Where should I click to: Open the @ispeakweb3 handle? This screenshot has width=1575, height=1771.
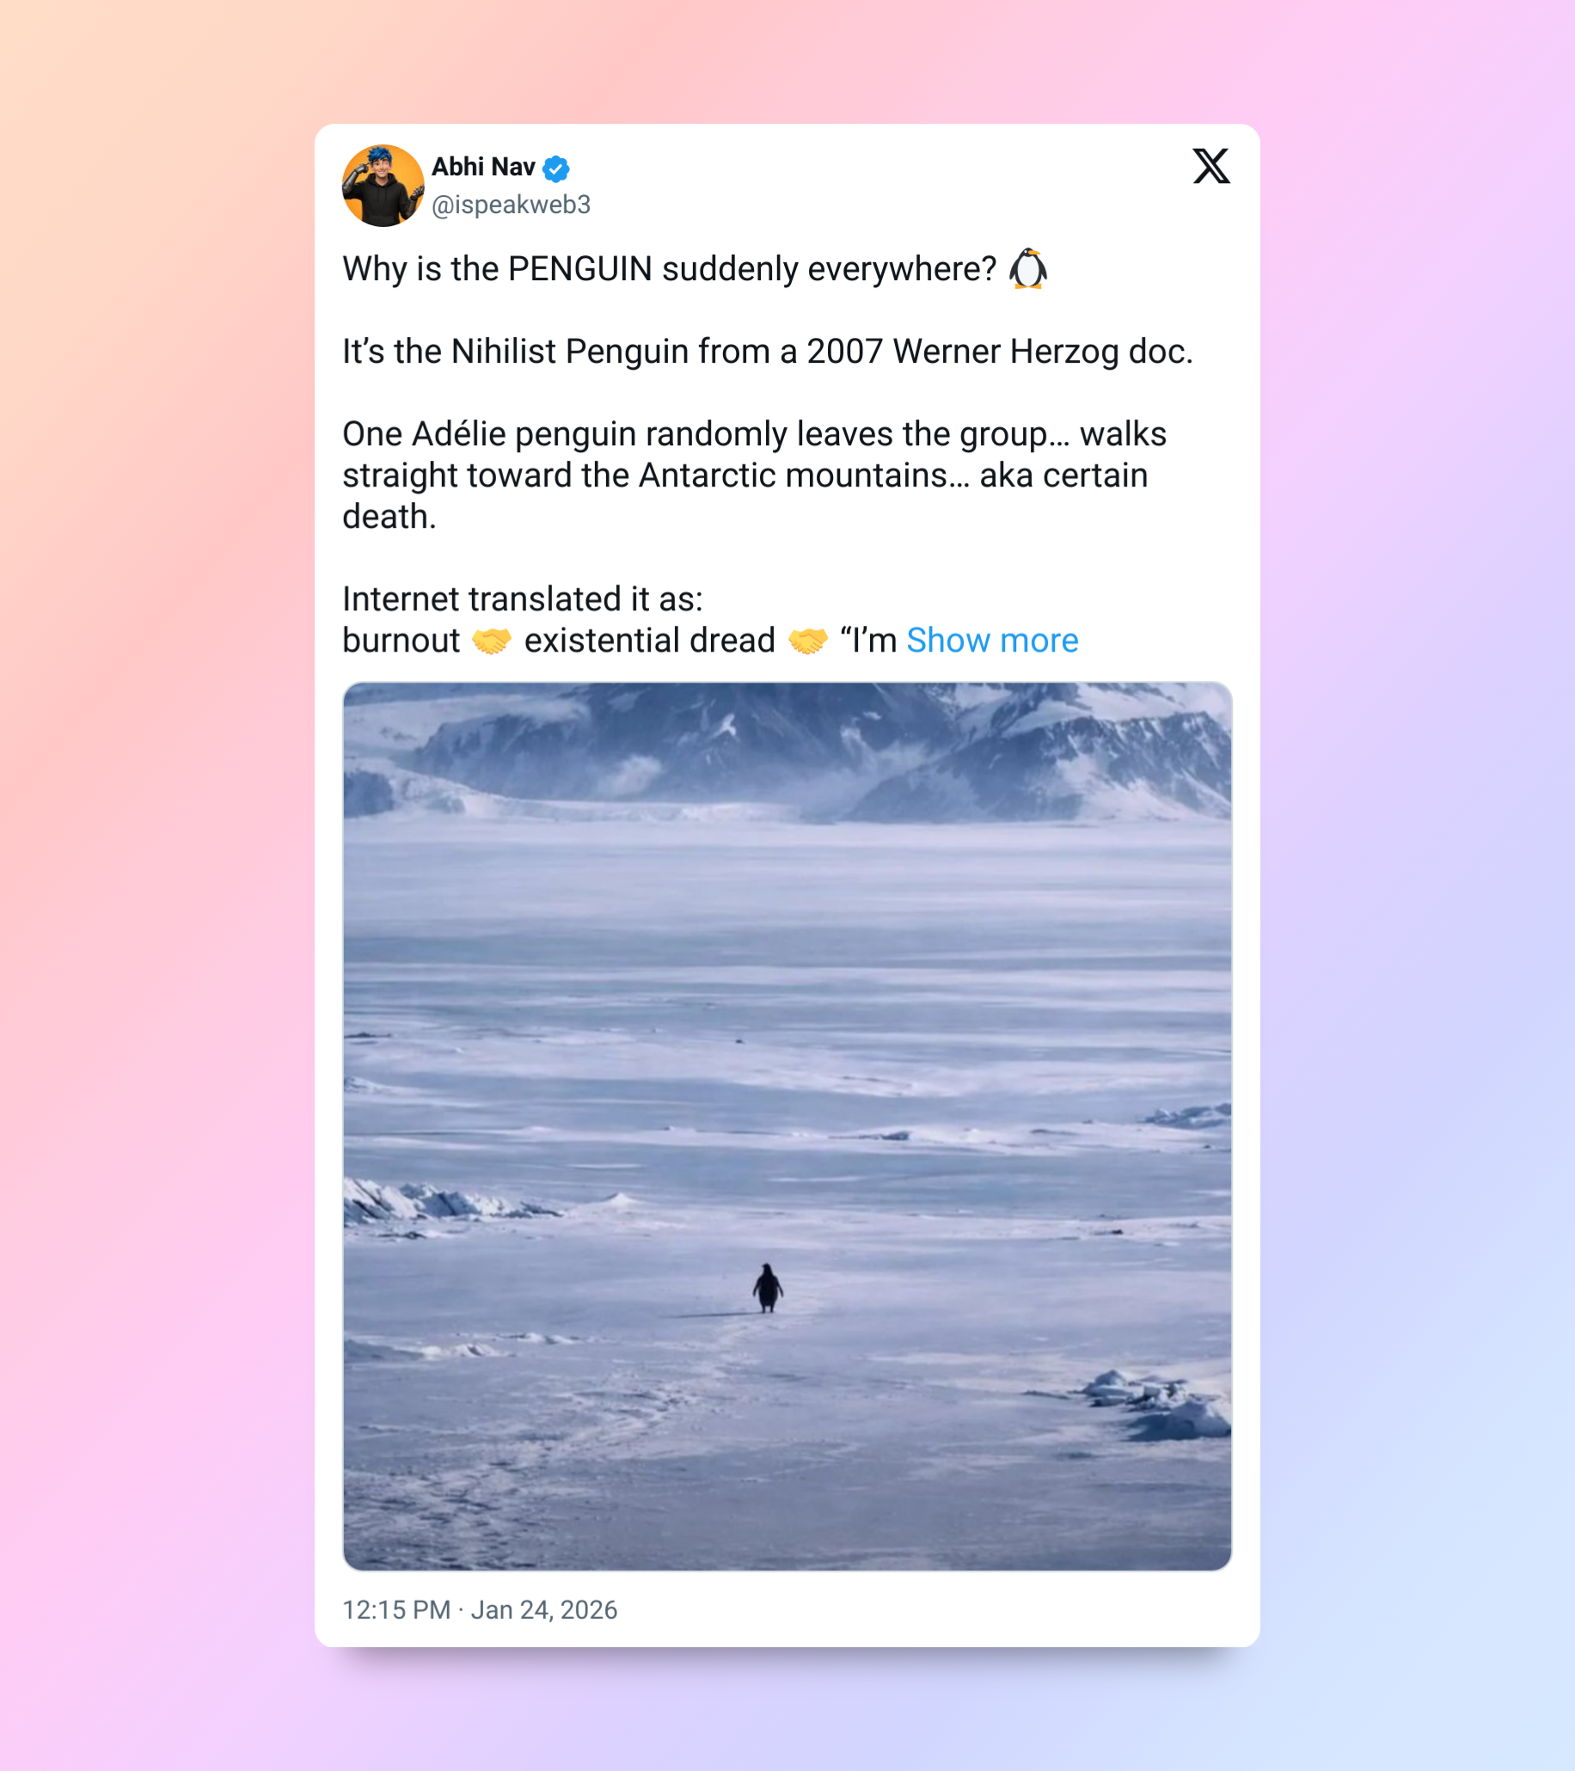coord(512,205)
